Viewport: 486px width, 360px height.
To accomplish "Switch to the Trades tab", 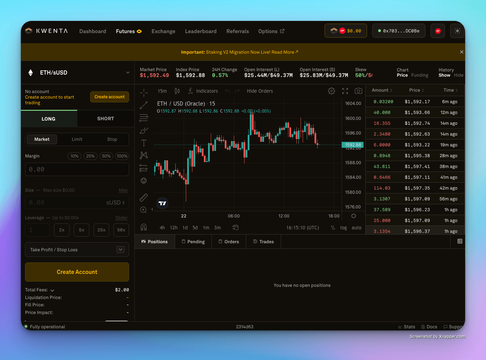I will pos(263,242).
